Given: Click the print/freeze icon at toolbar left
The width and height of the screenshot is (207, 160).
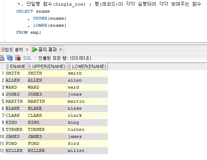Looking at the screenshot, I should click(2, 58).
